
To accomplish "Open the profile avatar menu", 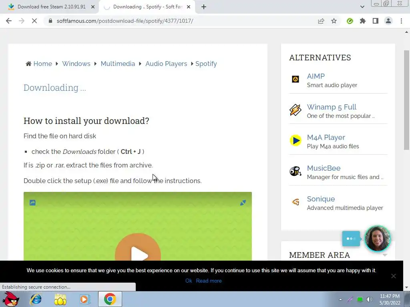I will [388, 21].
